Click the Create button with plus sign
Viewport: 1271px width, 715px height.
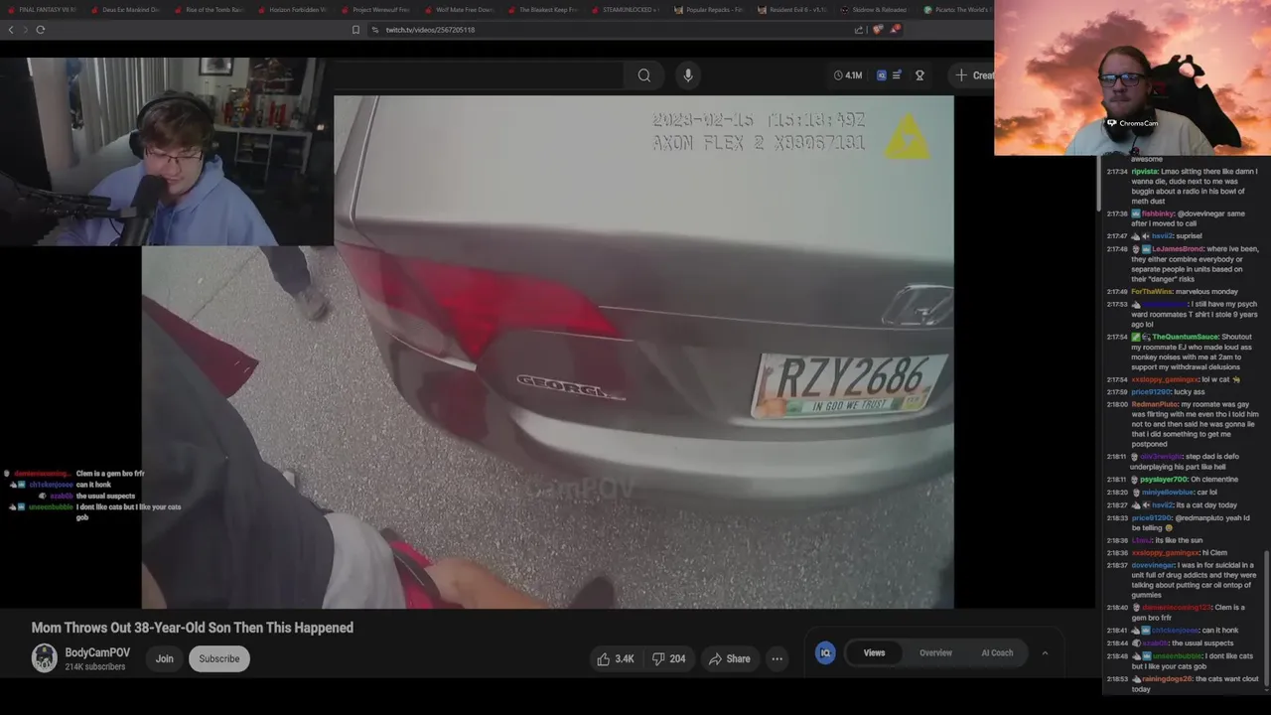click(974, 75)
